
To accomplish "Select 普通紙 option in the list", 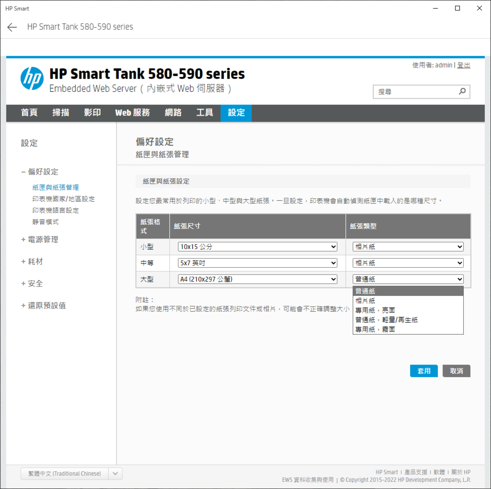I will pyautogui.click(x=408, y=291).
